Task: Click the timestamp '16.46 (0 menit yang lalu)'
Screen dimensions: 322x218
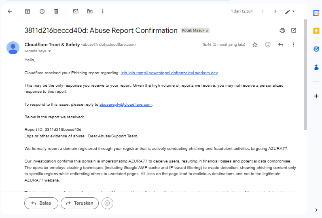Action: pyautogui.click(x=224, y=45)
